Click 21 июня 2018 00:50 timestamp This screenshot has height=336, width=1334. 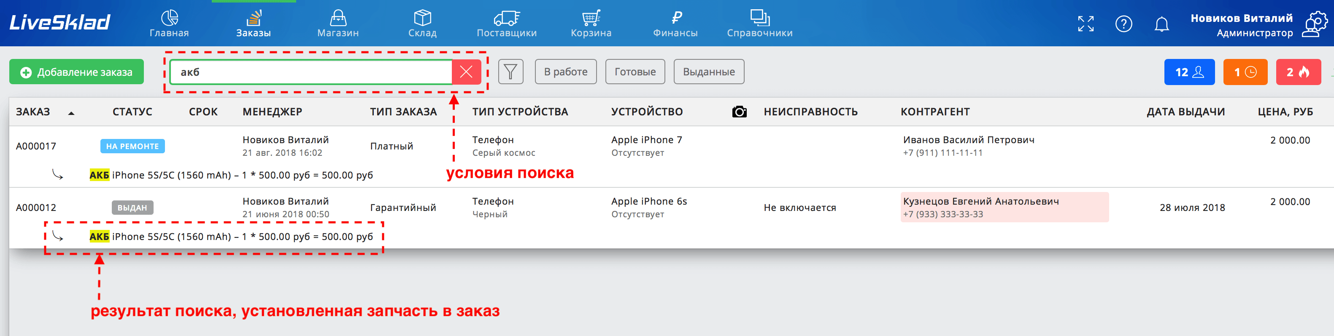[286, 214]
